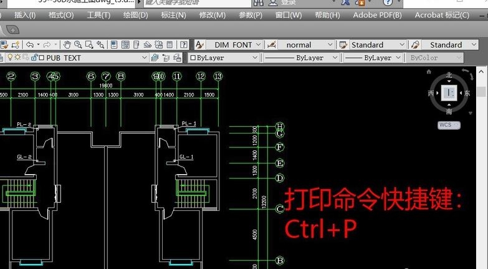Open the 插入(I) menu
This screenshot has width=488, height=269.
click(x=25, y=15)
